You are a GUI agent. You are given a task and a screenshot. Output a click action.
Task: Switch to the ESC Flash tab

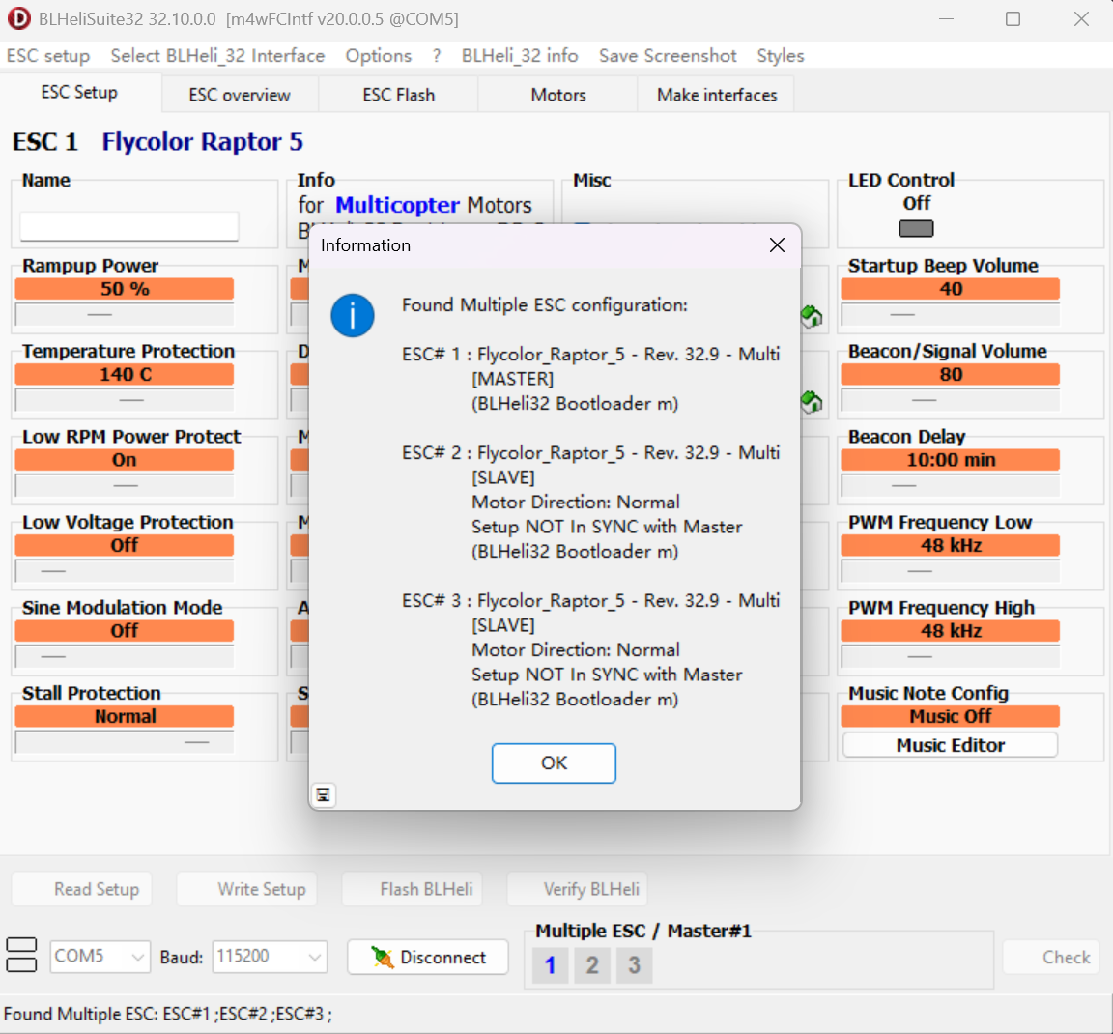[x=398, y=95]
